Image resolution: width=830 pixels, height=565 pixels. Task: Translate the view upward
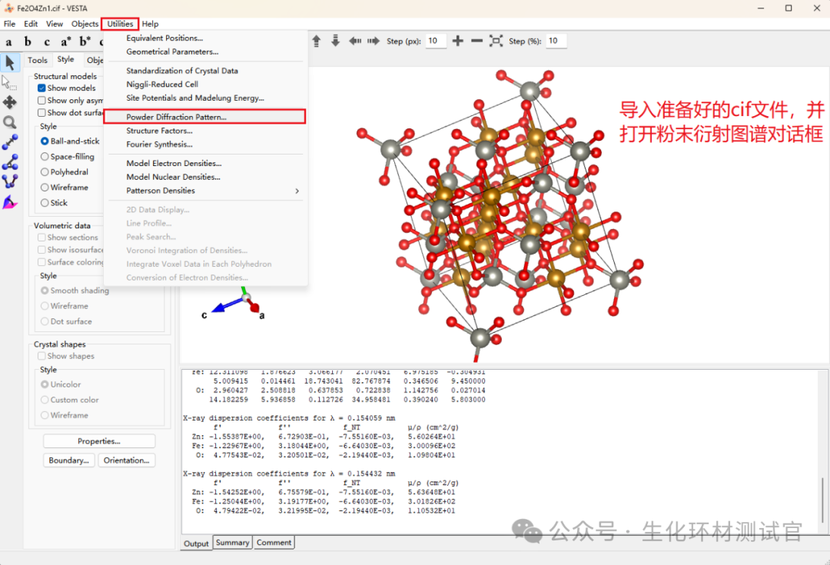(x=317, y=41)
